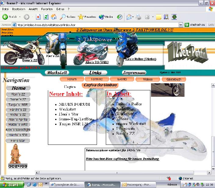Open the Back button history dropdown

coord(20,17)
